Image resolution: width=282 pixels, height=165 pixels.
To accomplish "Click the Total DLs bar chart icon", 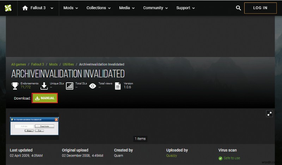I will click(x=69, y=86).
